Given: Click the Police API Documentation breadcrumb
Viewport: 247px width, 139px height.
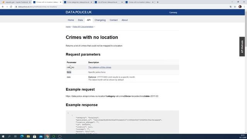Looking at the screenshot, I should point(83,27).
